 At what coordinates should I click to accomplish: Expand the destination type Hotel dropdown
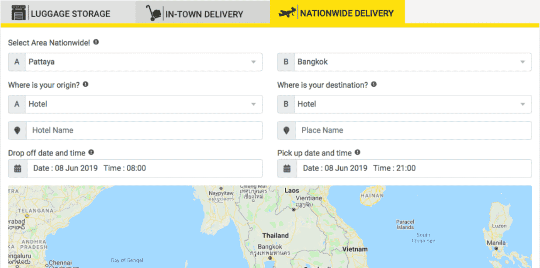pyautogui.click(x=405, y=104)
